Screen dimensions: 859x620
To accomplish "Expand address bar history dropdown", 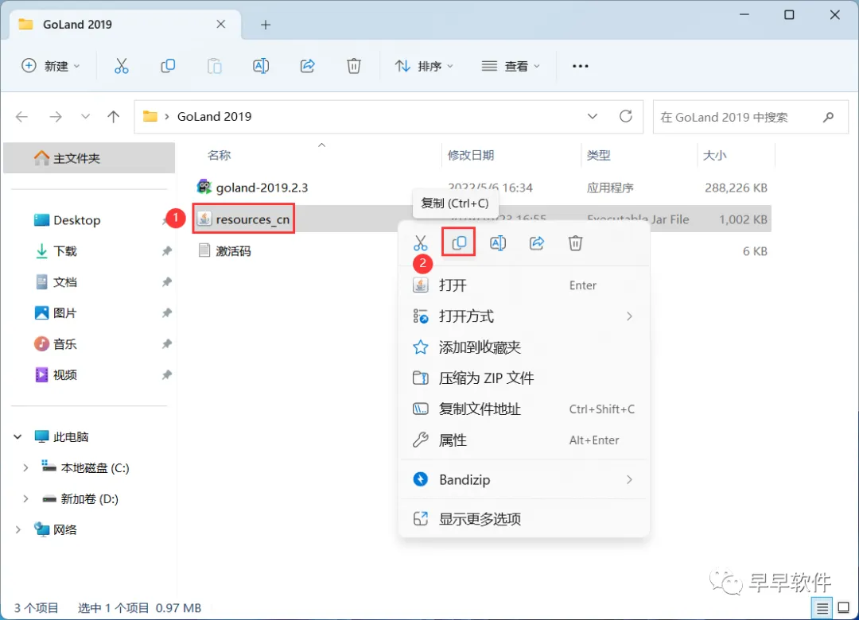I will click(x=593, y=117).
